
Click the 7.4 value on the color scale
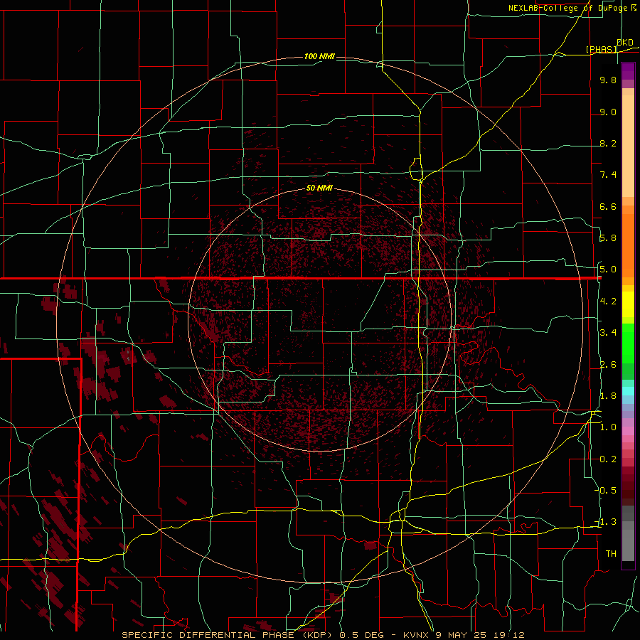pyautogui.click(x=608, y=175)
